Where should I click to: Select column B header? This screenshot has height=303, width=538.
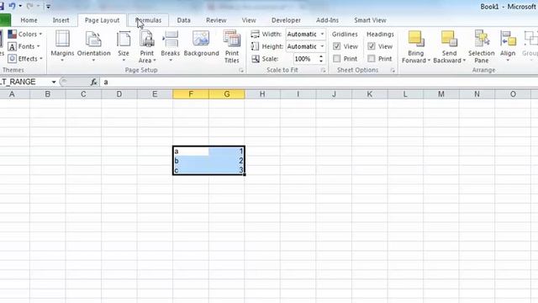tap(48, 94)
